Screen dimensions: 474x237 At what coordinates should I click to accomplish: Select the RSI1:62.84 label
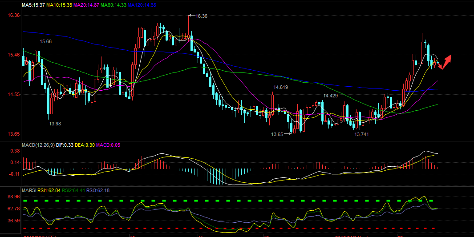(x=49, y=191)
